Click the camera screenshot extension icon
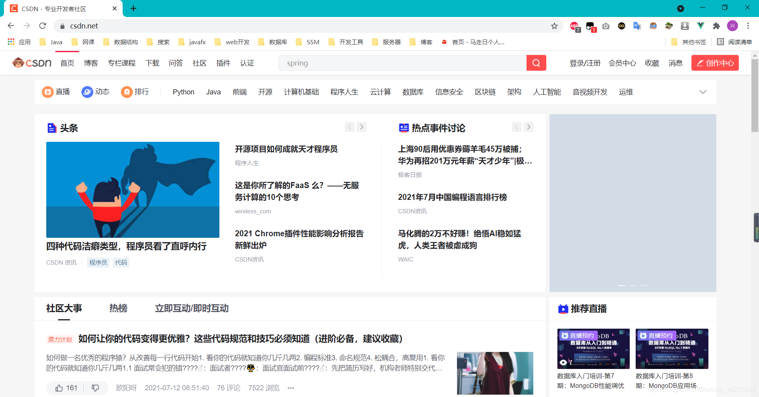This screenshot has width=759, height=397. coord(606,26)
